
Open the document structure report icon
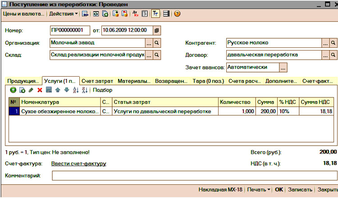pyautogui.click(x=145, y=14)
